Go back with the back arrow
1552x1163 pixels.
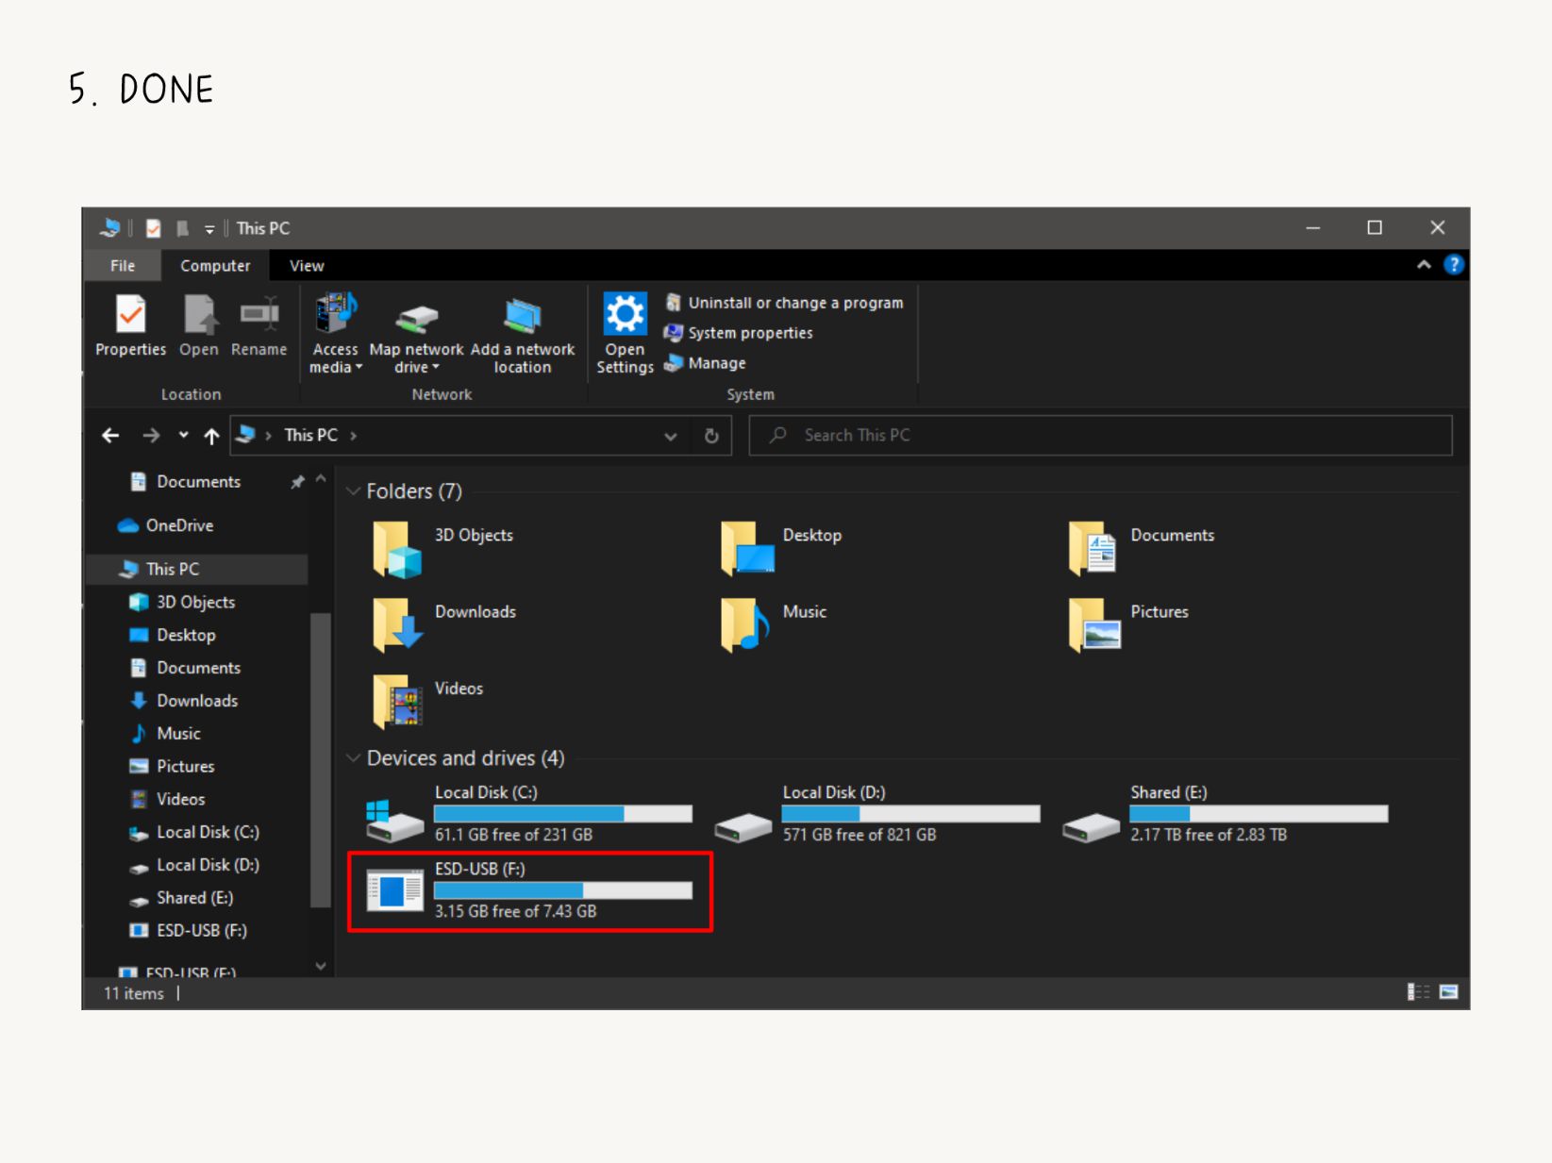pyautogui.click(x=110, y=435)
